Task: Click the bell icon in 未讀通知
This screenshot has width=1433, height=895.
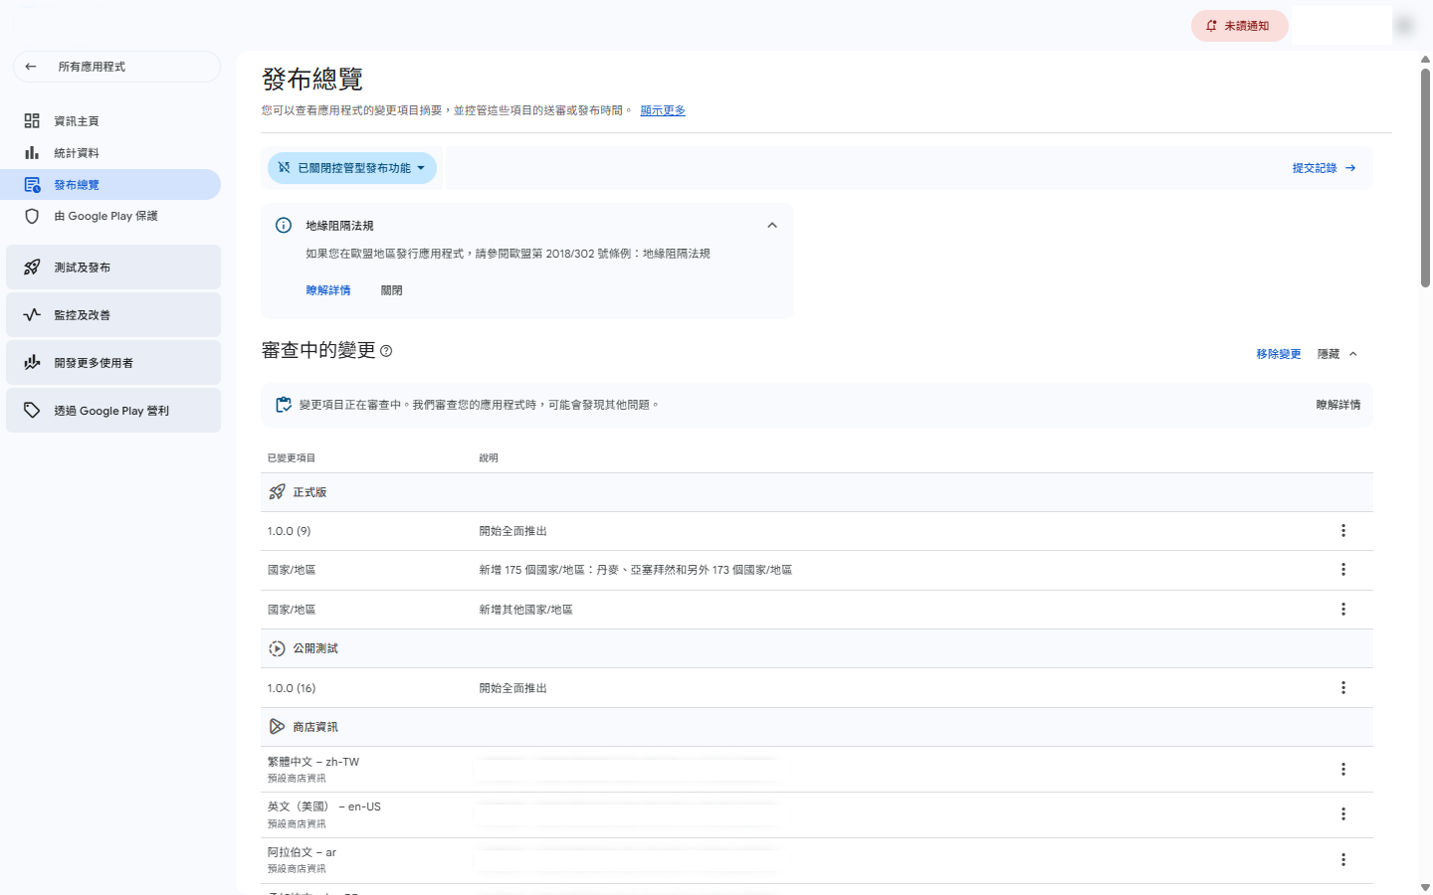Action: pyautogui.click(x=1211, y=26)
